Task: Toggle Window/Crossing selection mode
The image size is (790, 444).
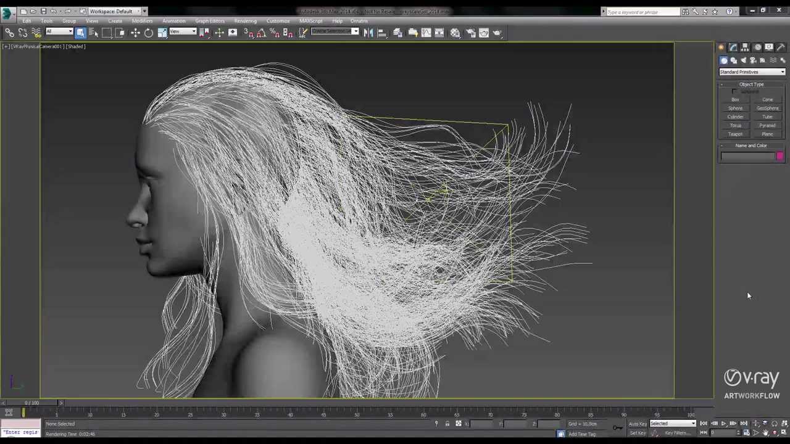Action: coord(120,33)
